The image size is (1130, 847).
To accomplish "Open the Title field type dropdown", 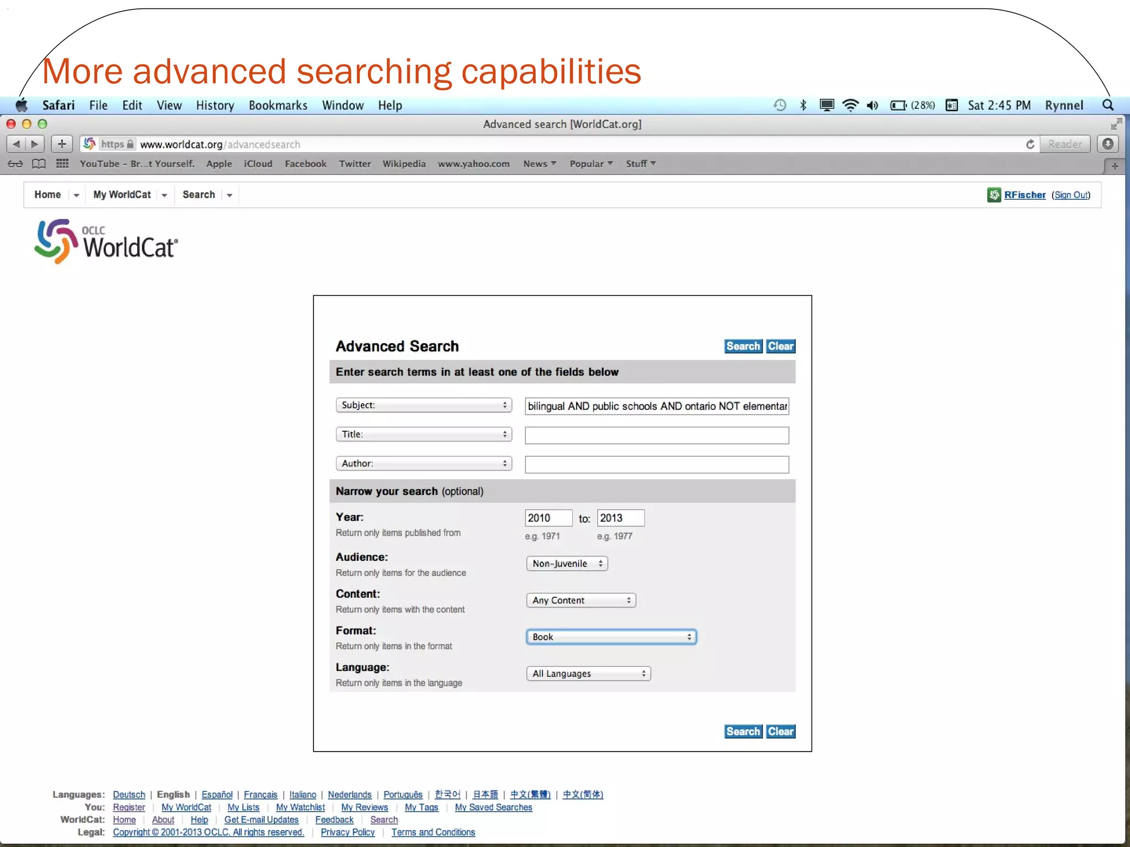I will (424, 434).
